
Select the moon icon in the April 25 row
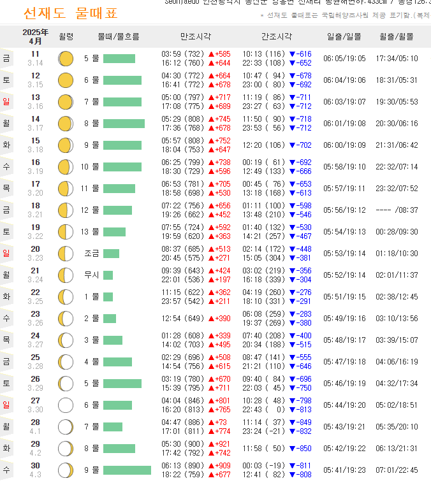point(66,362)
